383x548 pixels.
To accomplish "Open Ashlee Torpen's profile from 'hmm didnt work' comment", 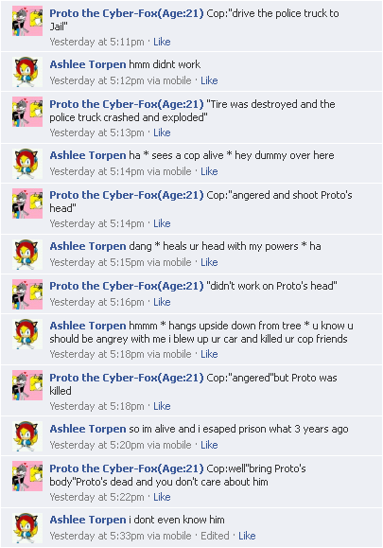I will pyautogui.click(x=88, y=64).
